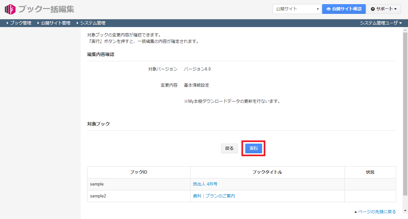Screen dimensions: 408x219
Task: Select the sample book ID cell
Action: tap(139, 184)
